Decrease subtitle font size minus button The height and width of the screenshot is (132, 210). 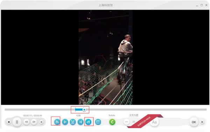[x=126, y=122]
